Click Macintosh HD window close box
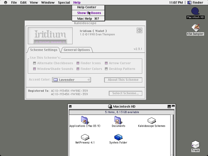The width and height of the screenshot is (208, 156). (70, 106)
